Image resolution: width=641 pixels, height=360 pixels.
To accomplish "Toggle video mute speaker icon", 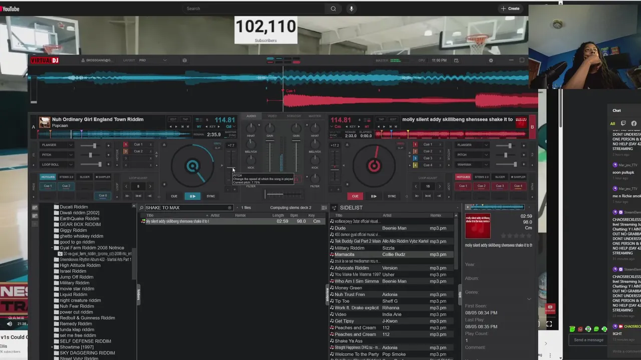I will [x=9, y=324].
